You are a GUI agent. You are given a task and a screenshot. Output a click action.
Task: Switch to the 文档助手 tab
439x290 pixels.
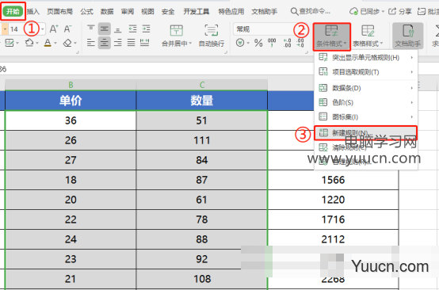click(x=265, y=11)
